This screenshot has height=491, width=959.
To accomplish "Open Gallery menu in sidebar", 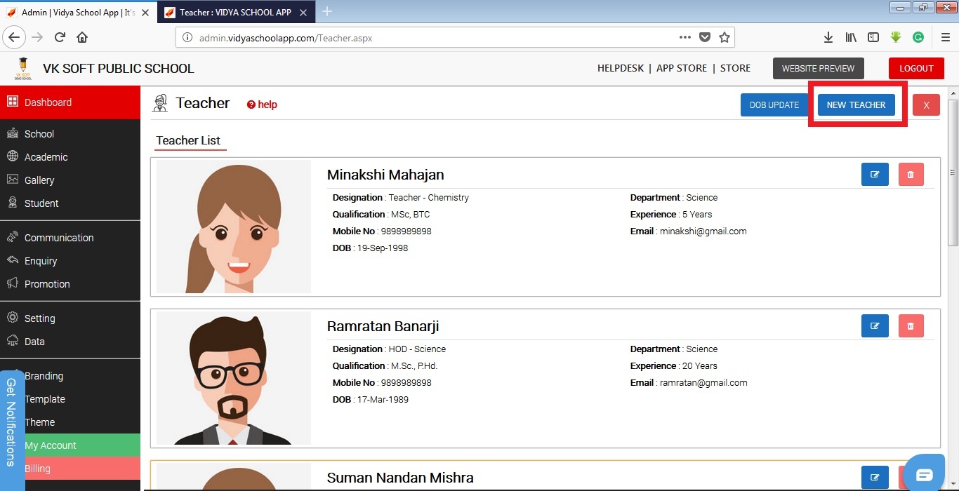I will point(70,180).
